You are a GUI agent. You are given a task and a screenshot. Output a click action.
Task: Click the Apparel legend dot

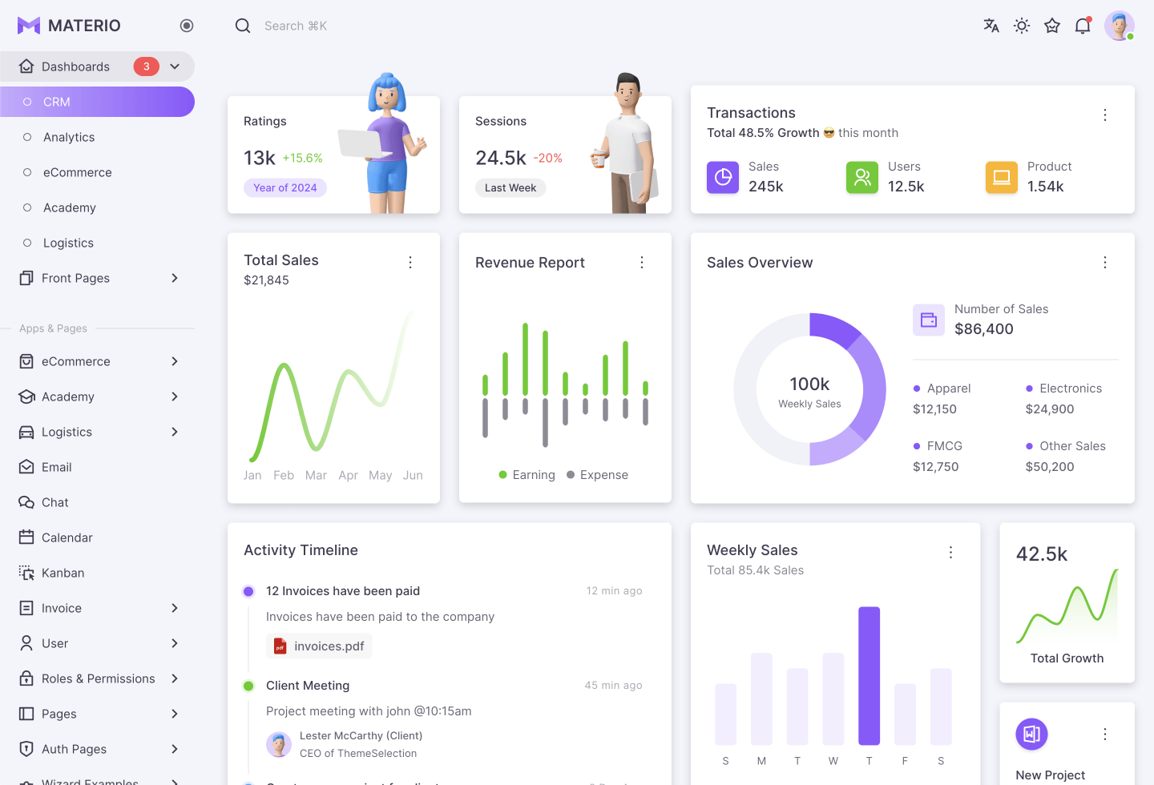coord(917,388)
